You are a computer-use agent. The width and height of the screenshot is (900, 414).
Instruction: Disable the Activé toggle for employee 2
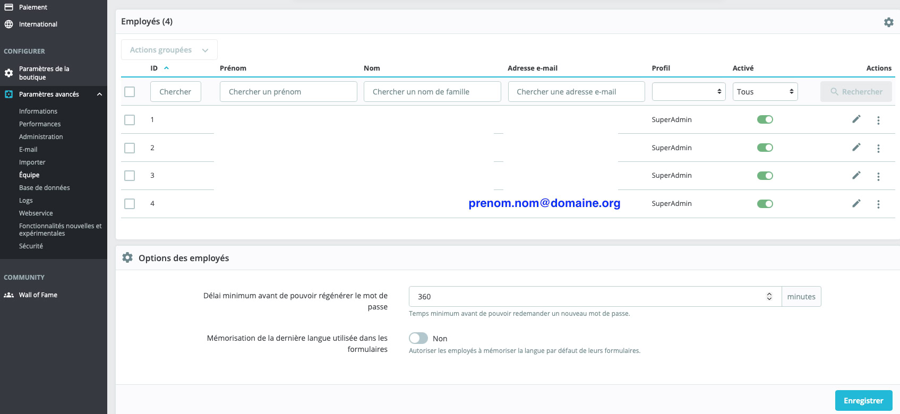765,148
